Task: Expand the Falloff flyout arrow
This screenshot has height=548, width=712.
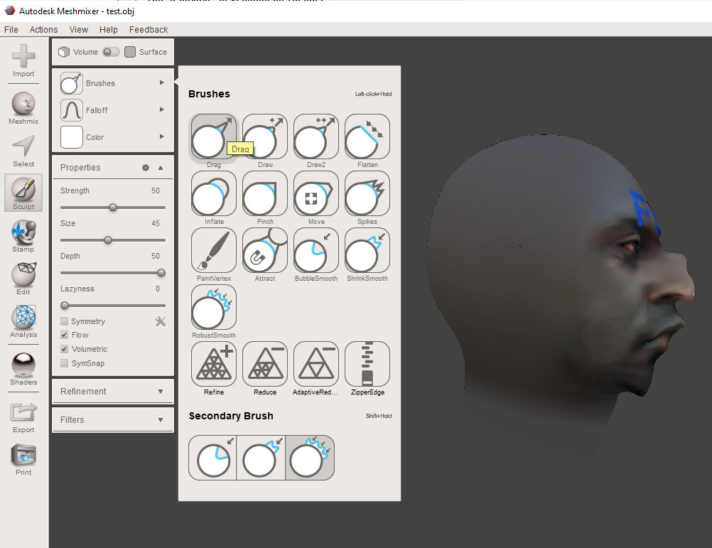Action: tap(161, 109)
